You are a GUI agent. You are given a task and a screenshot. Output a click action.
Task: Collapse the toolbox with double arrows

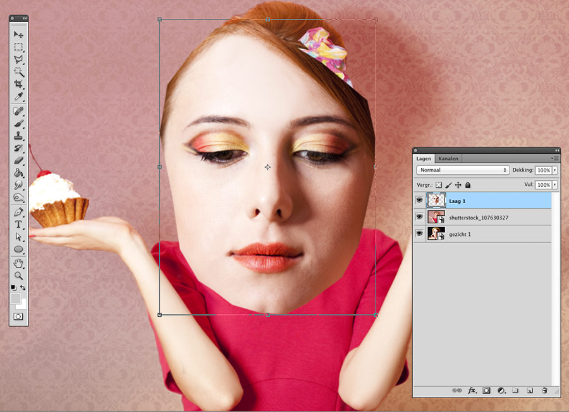pyautogui.click(x=24, y=18)
